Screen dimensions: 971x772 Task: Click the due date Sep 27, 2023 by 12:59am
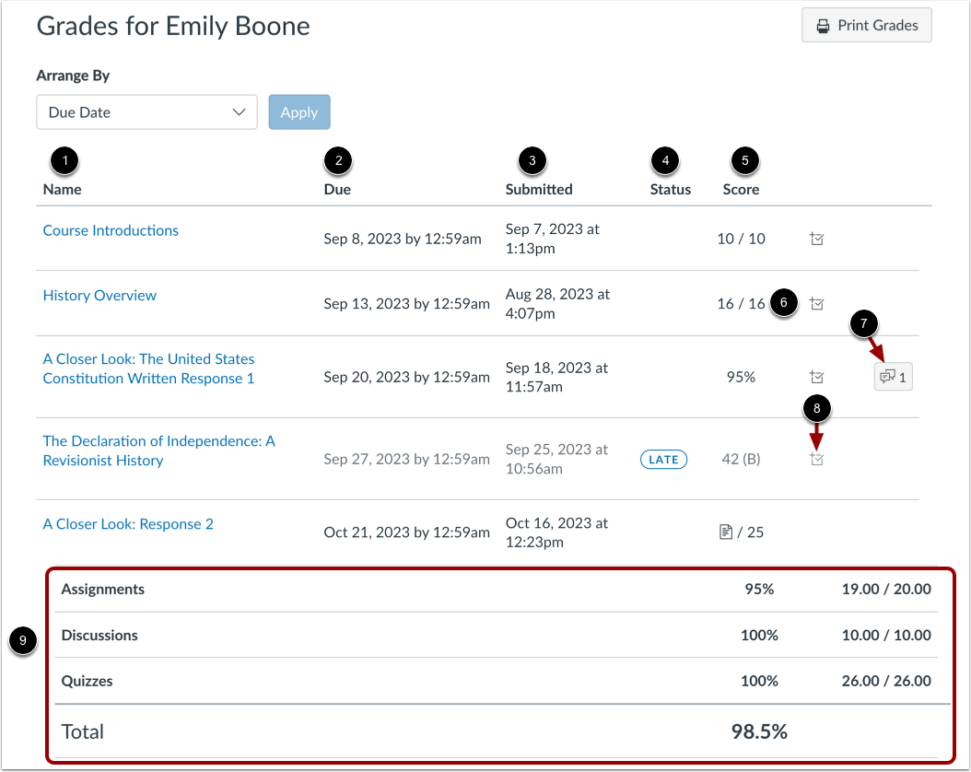coord(407,459)
